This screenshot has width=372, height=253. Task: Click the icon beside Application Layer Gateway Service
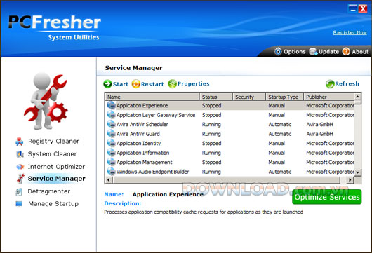click(111, 115)
